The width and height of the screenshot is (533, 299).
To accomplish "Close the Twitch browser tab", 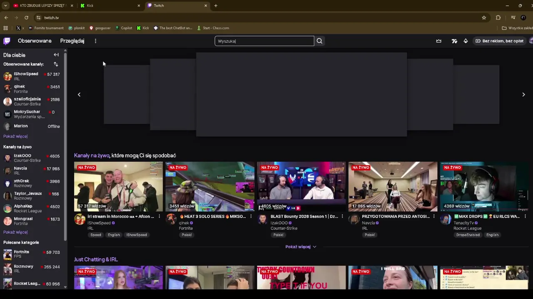I will coord(205,5).
